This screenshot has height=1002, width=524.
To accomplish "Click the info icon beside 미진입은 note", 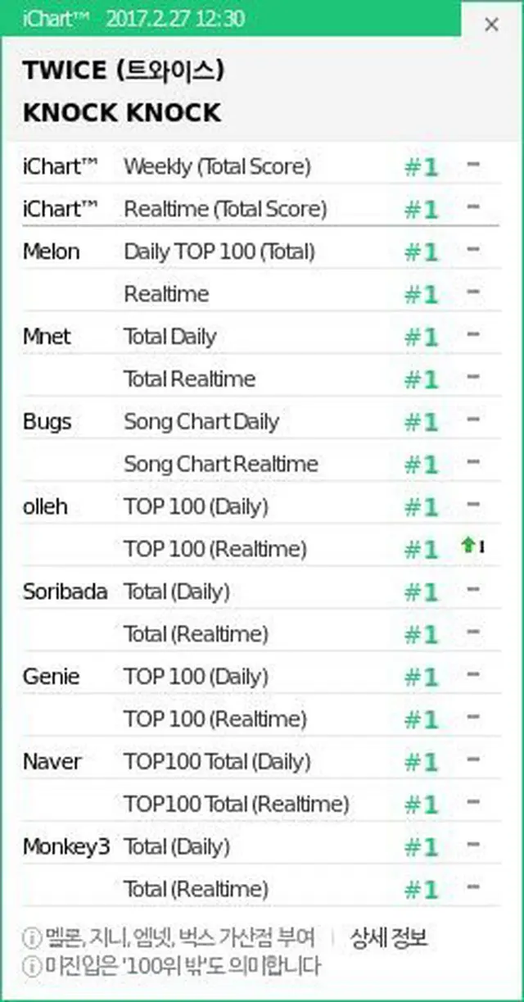I will tap(32, 965).
